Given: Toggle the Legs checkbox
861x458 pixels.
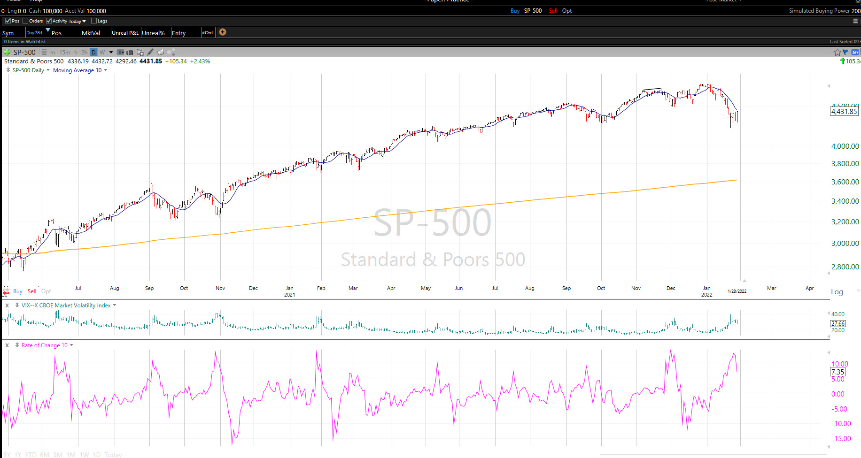Looking at the screenshot, I should tap(93, 21).
